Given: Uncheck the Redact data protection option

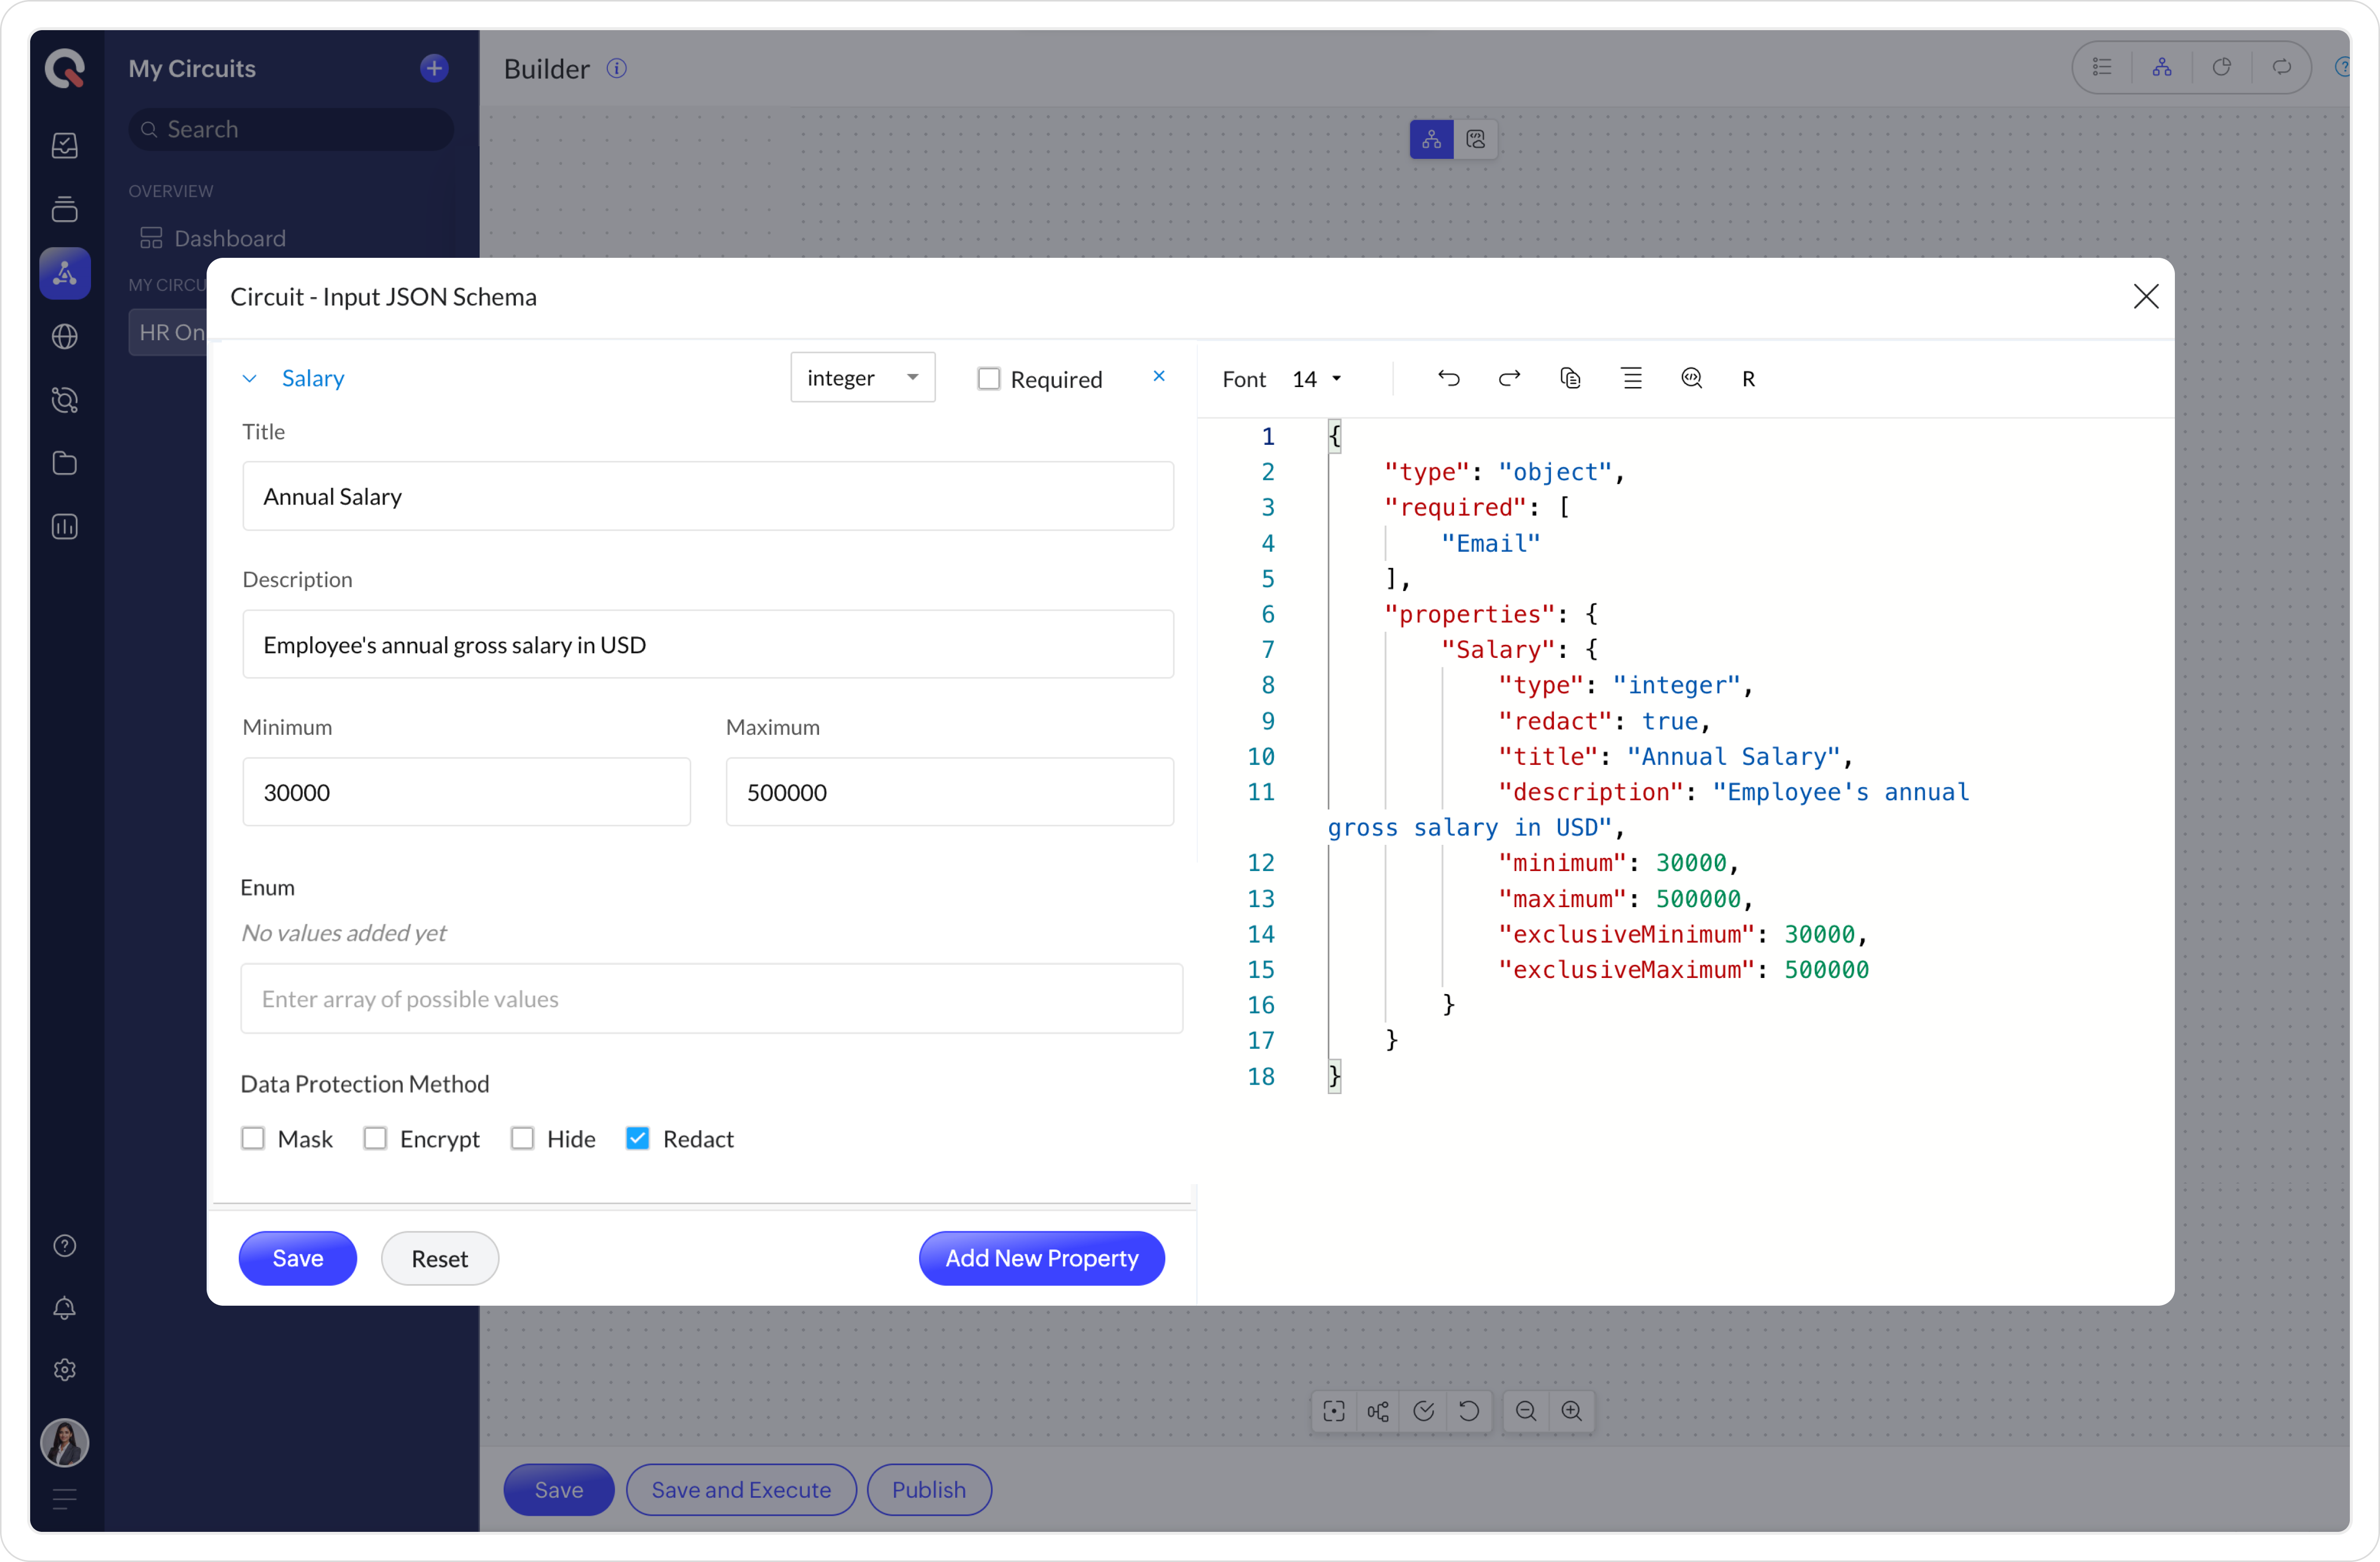Looking at the screenshot, I should (x=637, y=1138).
